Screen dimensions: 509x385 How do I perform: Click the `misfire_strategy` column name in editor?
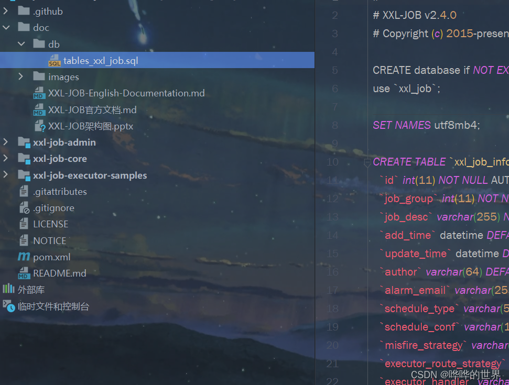click(x=424, y=345)
